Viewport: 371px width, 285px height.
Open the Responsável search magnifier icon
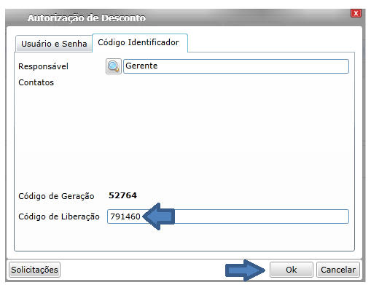pos(114,66)
